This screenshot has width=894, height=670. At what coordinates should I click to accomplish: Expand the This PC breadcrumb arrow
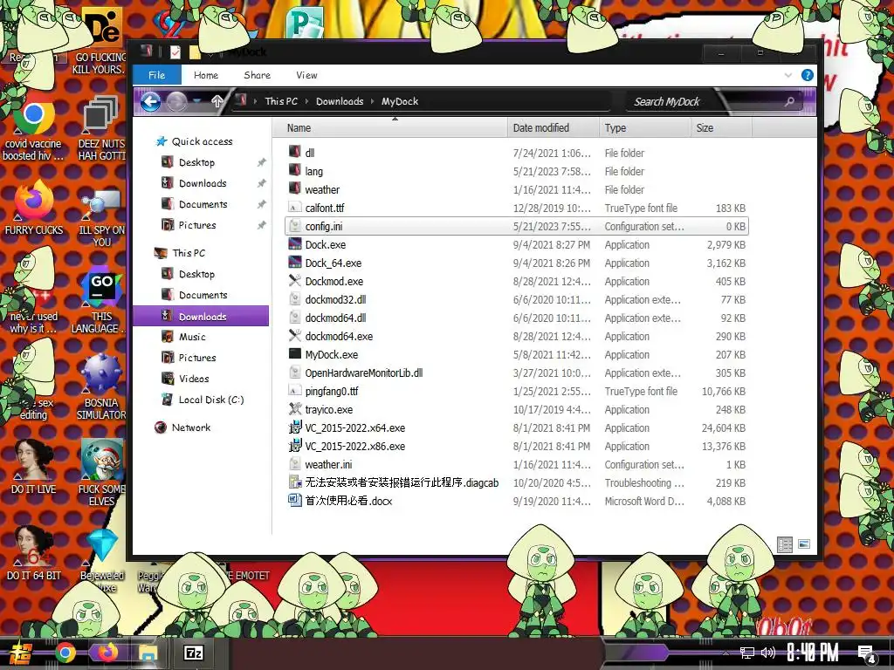(x=306, y=101)
